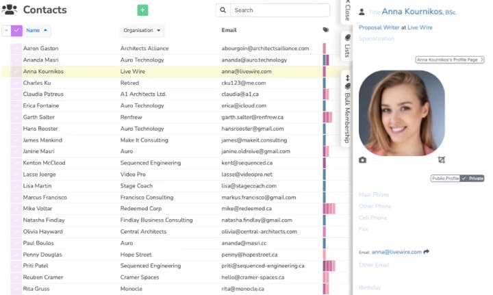493x295 pixels.
Task: Sort by the Name column
Action: 37,31
